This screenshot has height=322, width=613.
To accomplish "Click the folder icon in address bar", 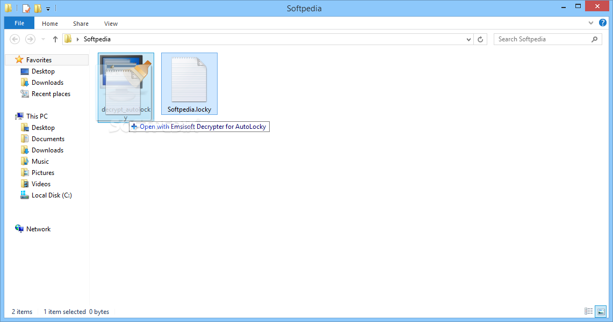I will [68, 39].
